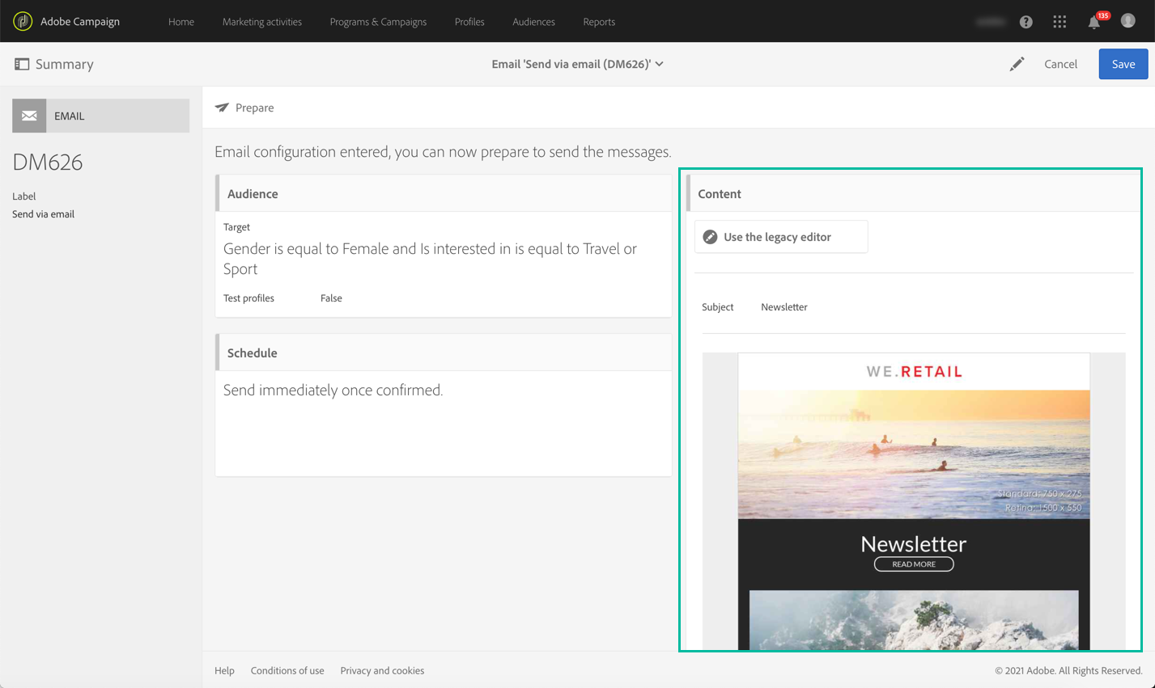
Task: Open the Reports menu
Action: coord(599,22)
